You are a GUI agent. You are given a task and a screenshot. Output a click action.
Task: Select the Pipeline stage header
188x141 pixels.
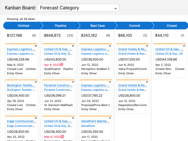61,26
